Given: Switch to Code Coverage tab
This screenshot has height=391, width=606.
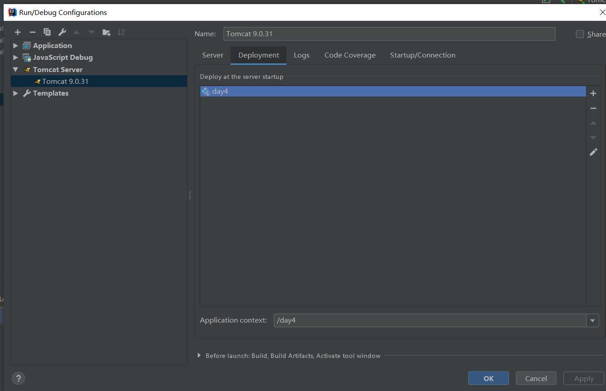Looking at the screenshot, I should pyautogui.click(x=350, y=55).
